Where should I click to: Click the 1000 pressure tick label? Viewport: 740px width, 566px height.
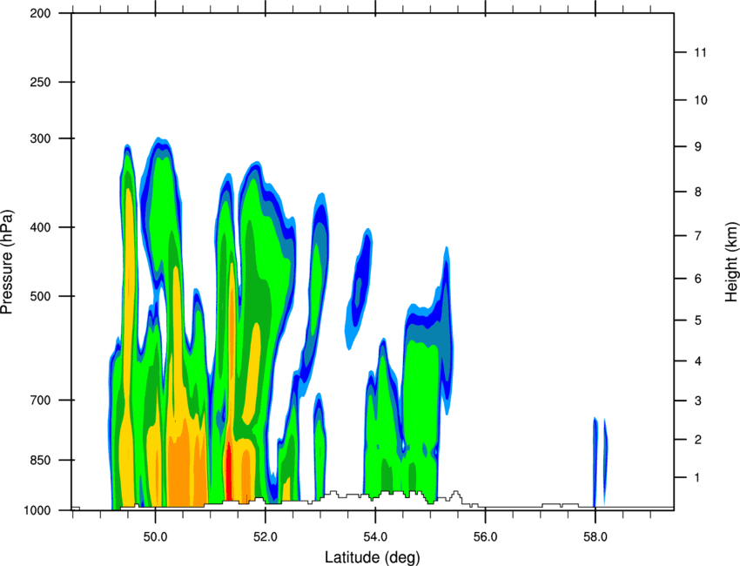tap(37, 511)
